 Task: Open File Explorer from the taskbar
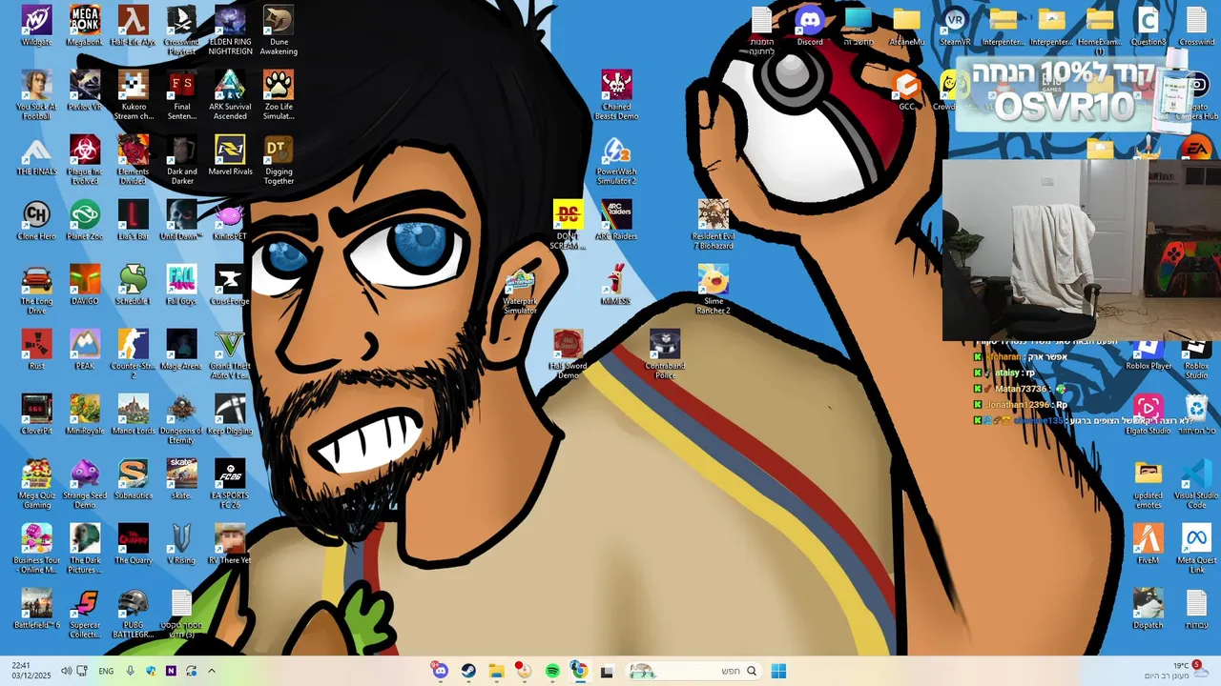pyautogui.click(x=496, y=671)
